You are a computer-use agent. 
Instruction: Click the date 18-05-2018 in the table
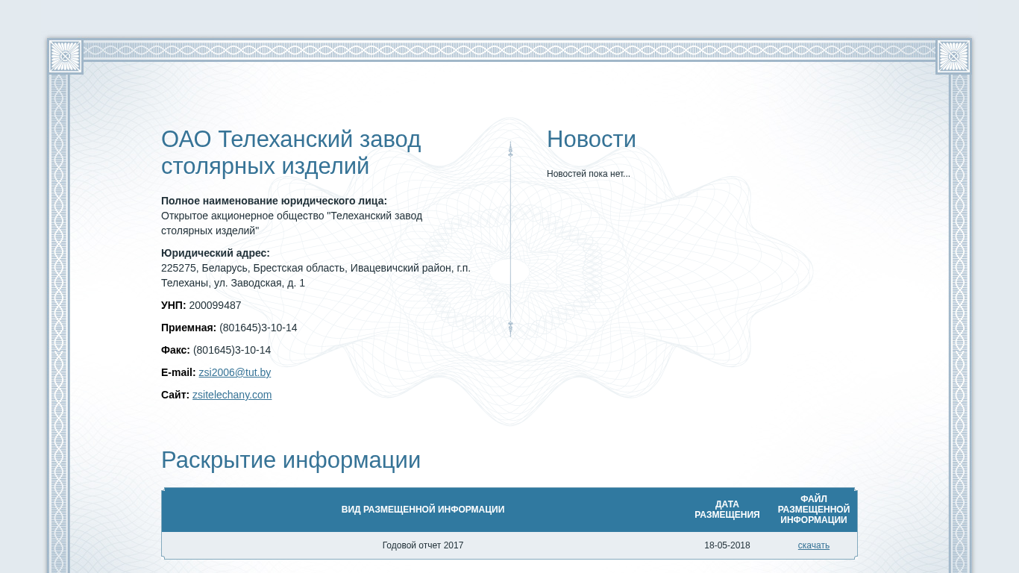[x=727, y=545]
